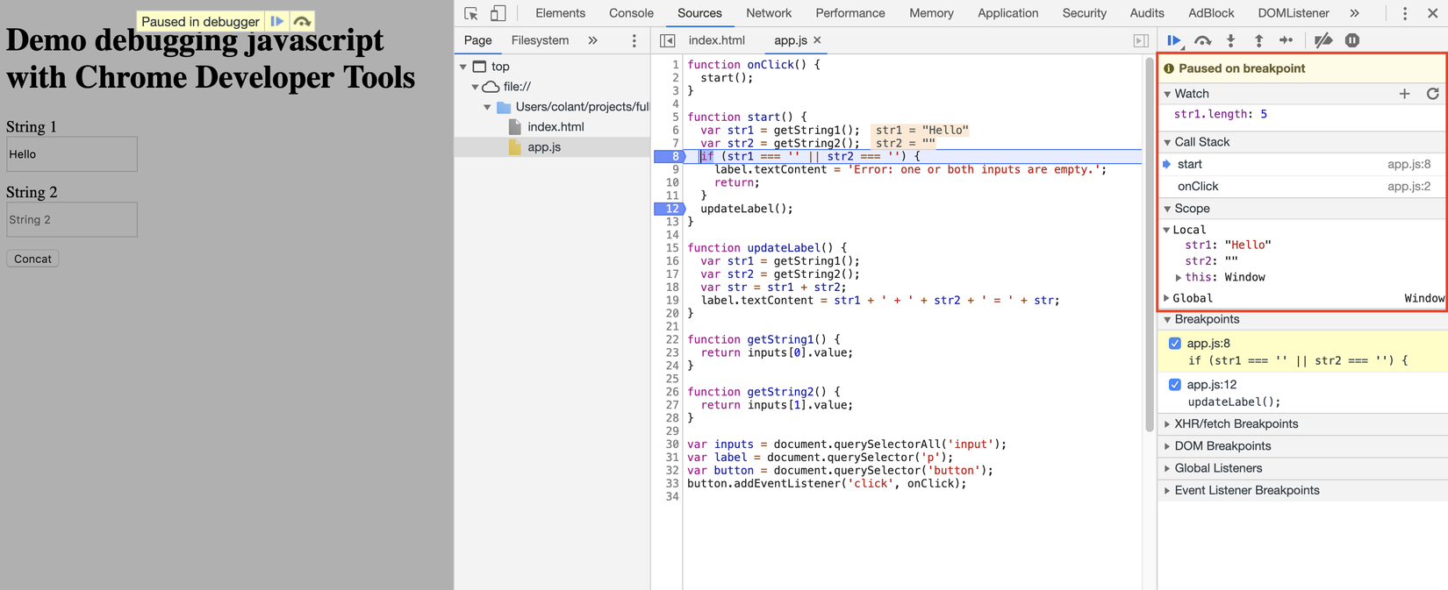
Task: Click the String 2 input field
Action: [x=72, y=220]
